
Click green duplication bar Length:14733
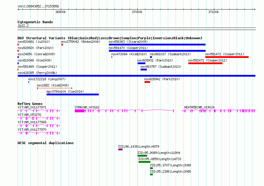click(x=144, y=162)
